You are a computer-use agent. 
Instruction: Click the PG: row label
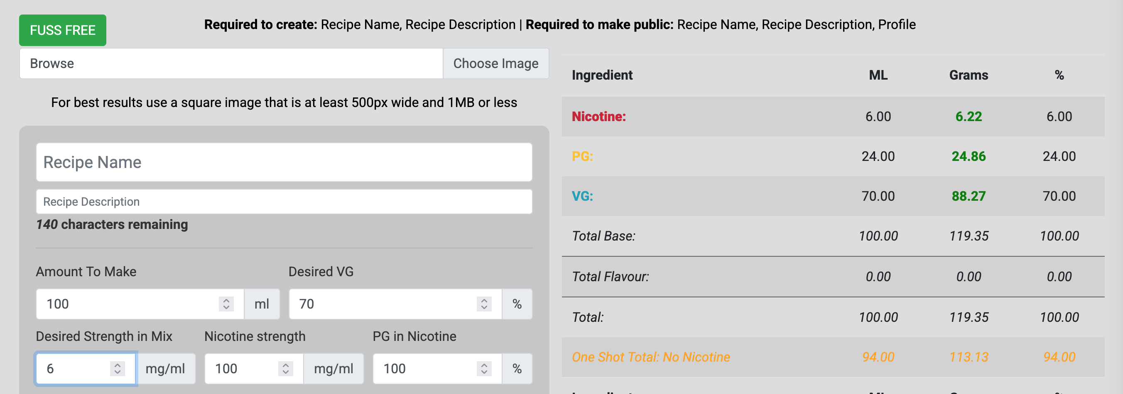582,156
